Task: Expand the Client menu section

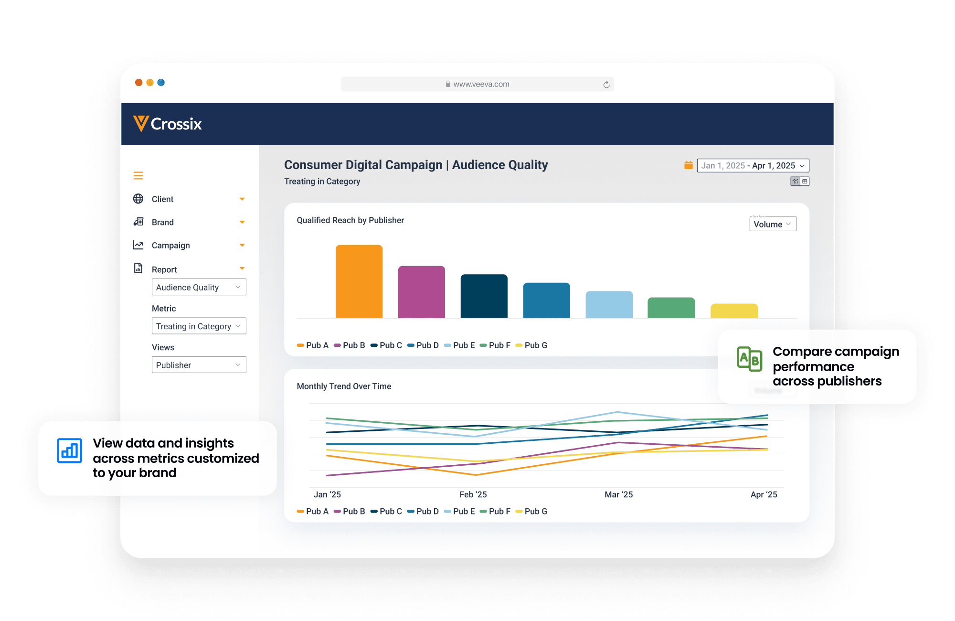Action: (242, 199)
